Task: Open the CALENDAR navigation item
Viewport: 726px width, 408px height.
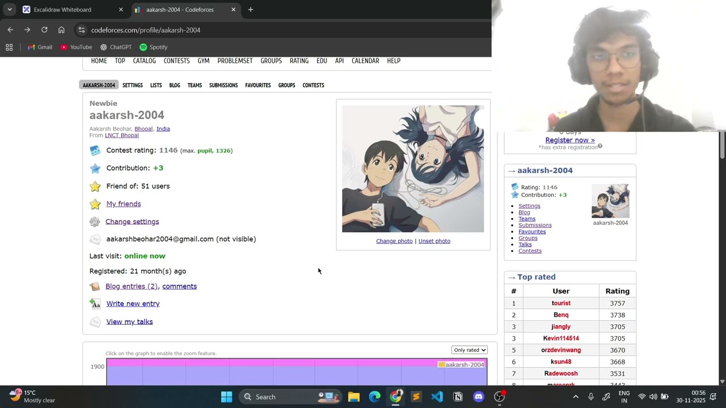Action: [365, 61]
